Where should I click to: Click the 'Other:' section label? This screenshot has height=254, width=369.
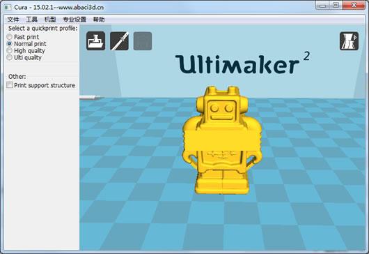click(x=17, y=77)
